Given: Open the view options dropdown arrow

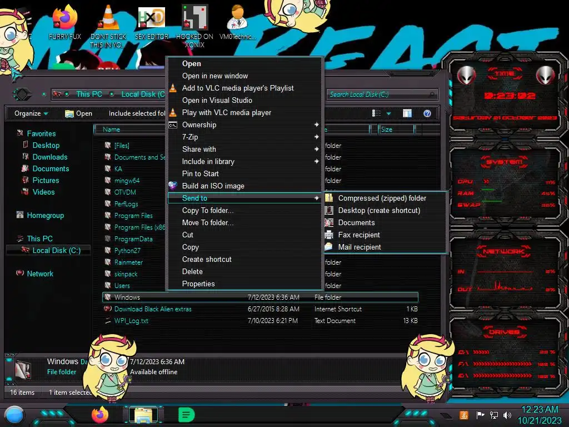Looking at the screenshot, I should (x=388, y=113).
